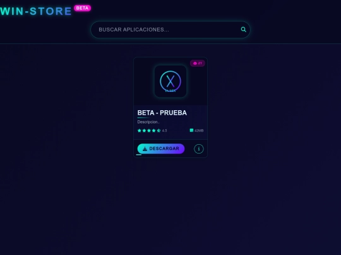
Task: Click the fourth rating star
Action: pyautogui.click(x=153, y=130)
